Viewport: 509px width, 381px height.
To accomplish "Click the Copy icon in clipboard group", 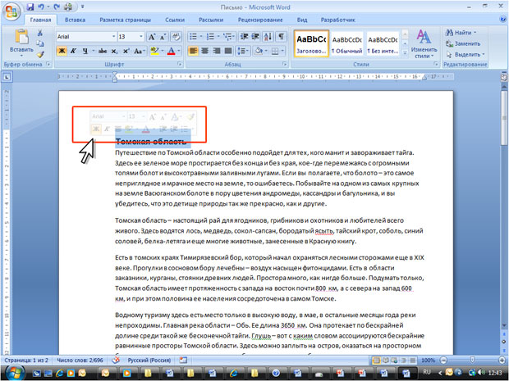I will pos(40,43).
